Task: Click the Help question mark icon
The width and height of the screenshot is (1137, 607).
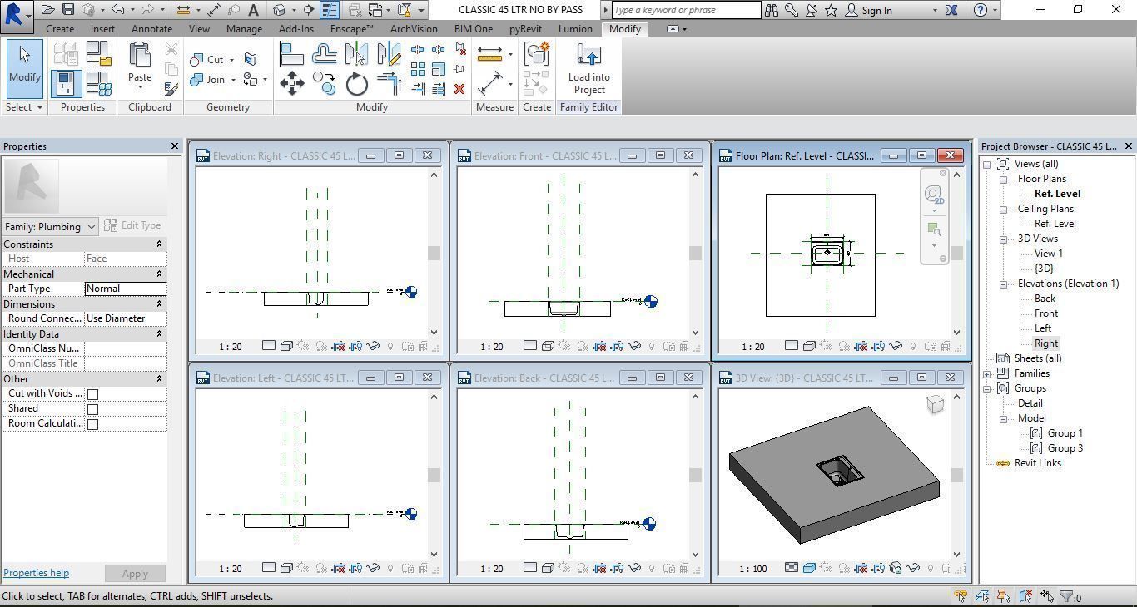Action: [981, 11]
